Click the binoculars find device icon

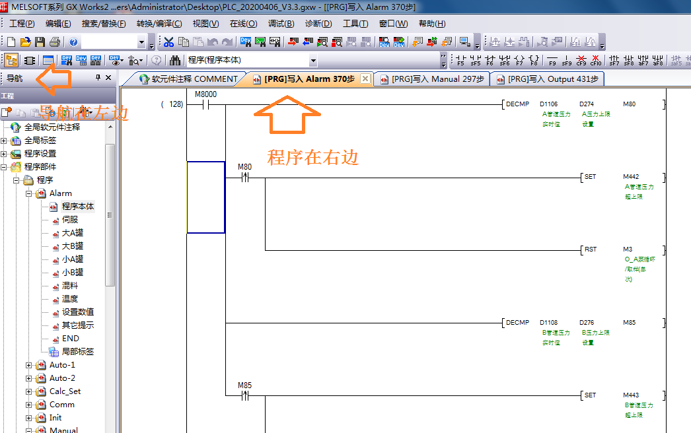[175, 61]
